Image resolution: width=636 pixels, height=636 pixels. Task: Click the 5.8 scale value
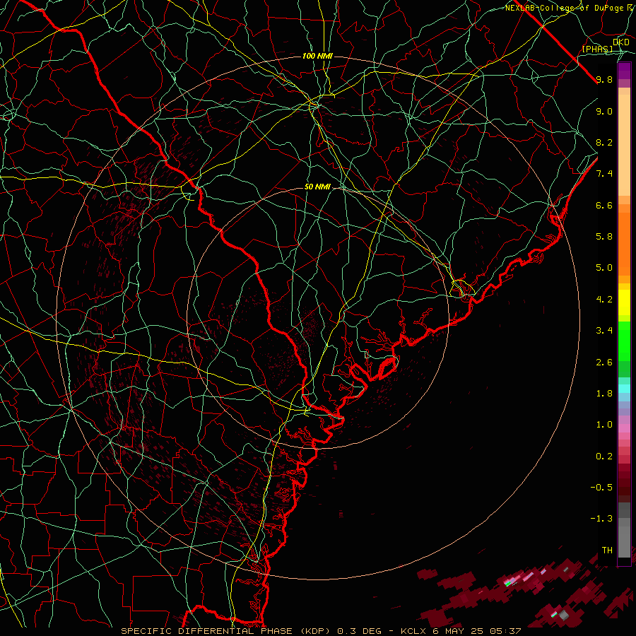point(604,237)
